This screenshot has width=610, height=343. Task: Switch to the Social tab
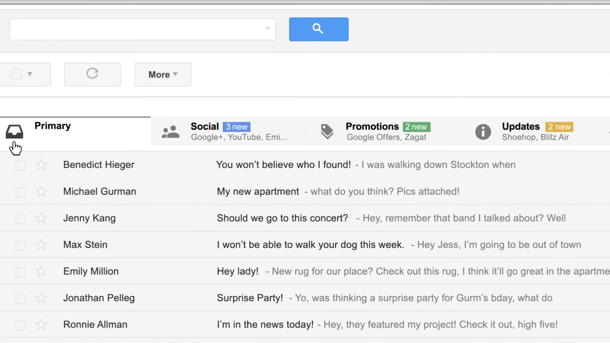point(229,132)
